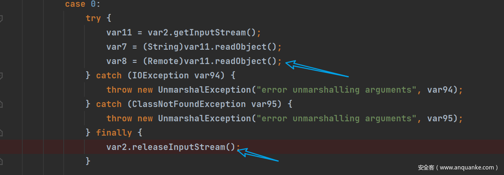Image resolution: width=504 pixels, height=175 pixels.
Task: Click fold end marker at last closing brace
Action: coord(1,161)
